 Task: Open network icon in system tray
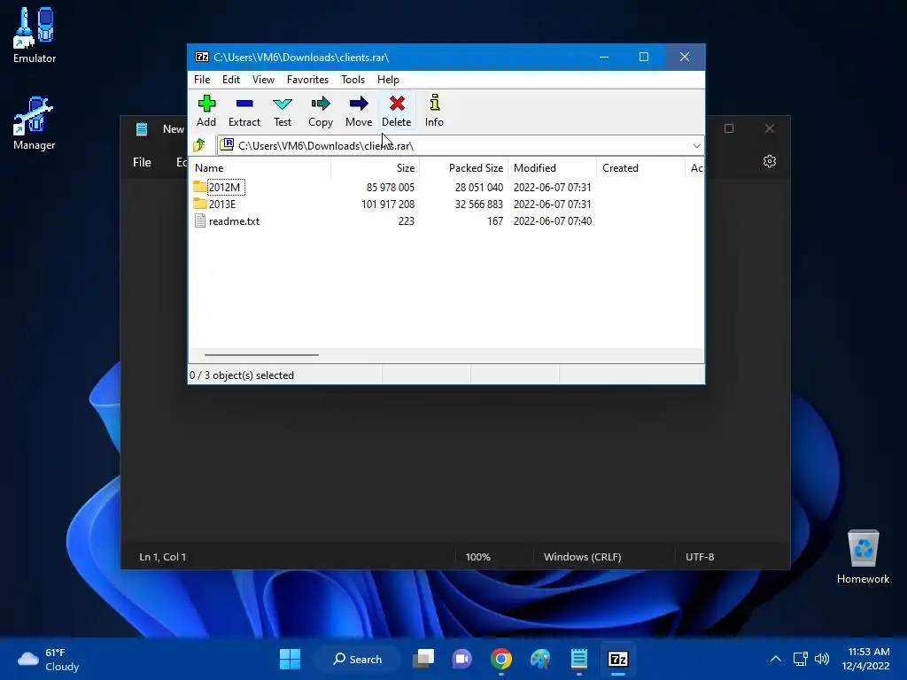coord(800,659)
